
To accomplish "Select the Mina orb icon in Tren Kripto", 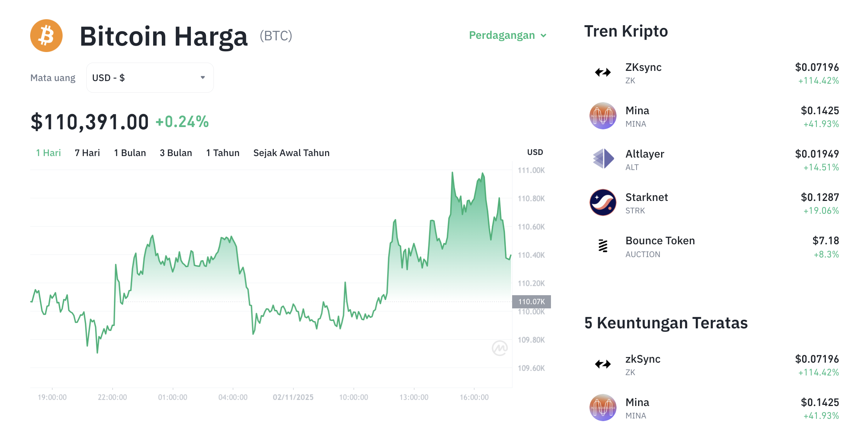I will (x=602, y=116).
